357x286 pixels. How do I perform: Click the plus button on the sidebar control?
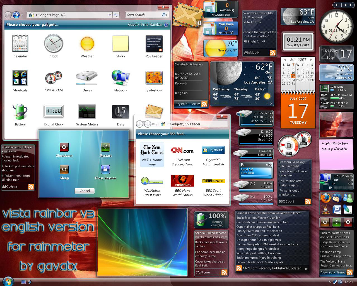[337, 5]
